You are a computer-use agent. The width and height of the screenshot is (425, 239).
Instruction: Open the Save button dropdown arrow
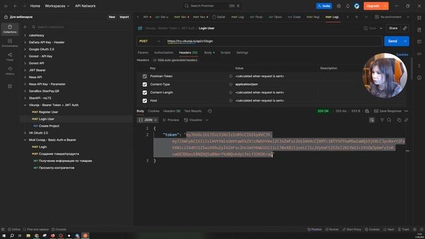[x=381, y=28]
